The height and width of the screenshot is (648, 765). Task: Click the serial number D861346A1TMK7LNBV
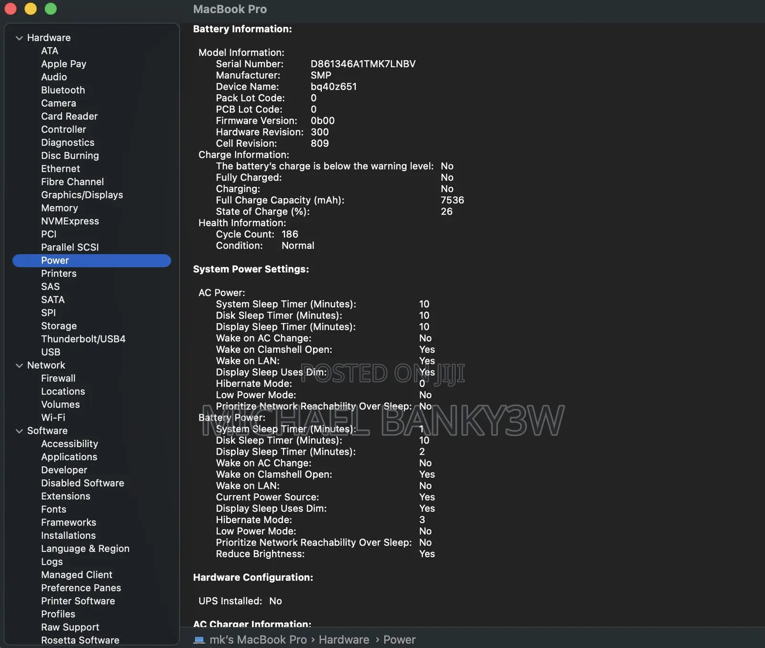[363, 64]
